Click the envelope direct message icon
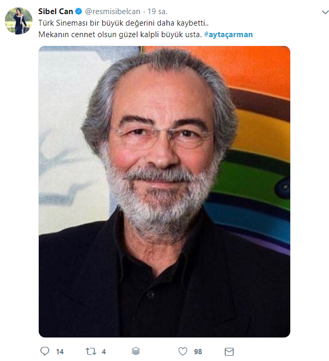The image size is (329, 361). click(229, 352)
